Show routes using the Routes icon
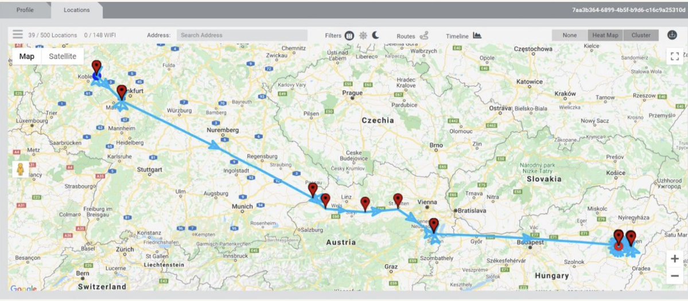688x301 pixels. [424, 36]
